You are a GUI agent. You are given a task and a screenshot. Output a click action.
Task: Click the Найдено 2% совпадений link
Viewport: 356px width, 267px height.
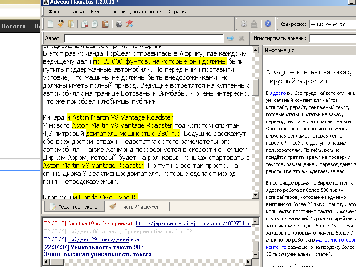[x=98, y=239]
